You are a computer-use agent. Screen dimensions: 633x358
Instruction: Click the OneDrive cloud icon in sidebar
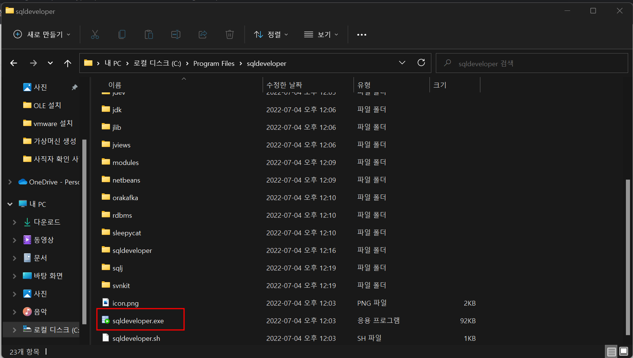coord(23,182)
